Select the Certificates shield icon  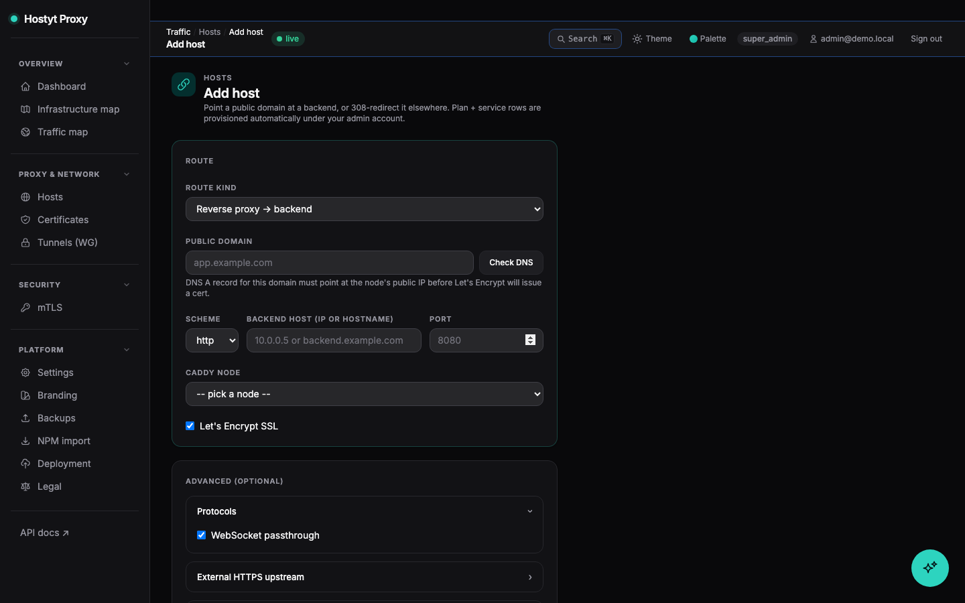click(x=25, y=220)
